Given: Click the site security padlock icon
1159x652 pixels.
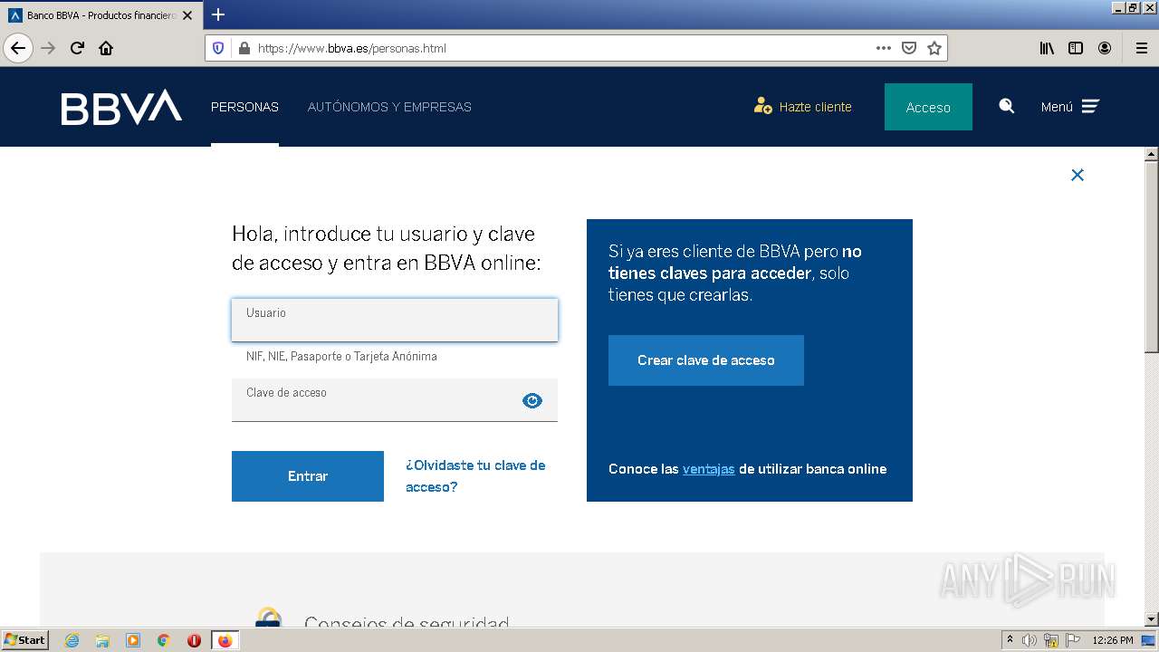Looking at the screenshot, I should click(x=244, y=48).
